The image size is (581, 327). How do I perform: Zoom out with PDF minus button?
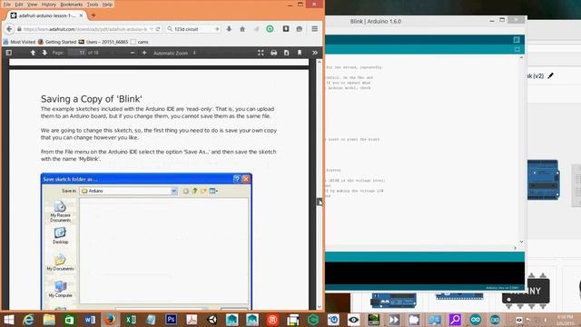click(133, 53)
